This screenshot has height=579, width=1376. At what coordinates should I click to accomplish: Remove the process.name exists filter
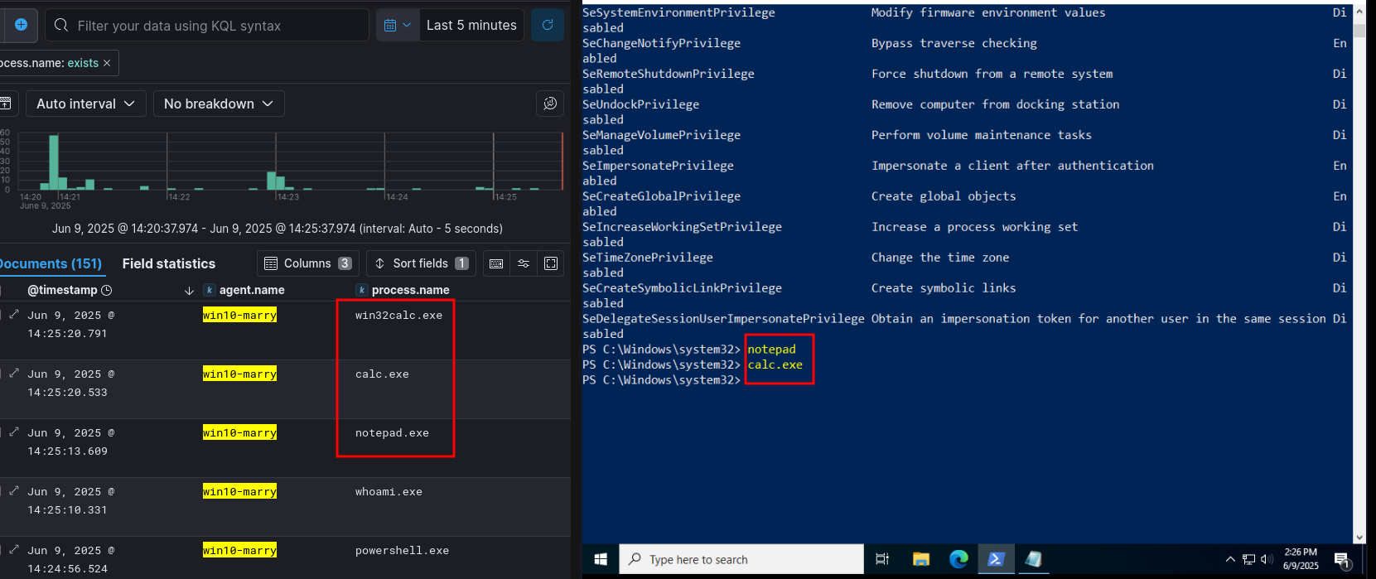point(107,63)
